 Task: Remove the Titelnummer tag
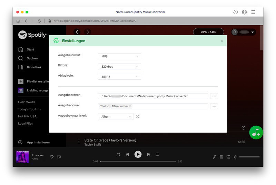coord(130,106)
